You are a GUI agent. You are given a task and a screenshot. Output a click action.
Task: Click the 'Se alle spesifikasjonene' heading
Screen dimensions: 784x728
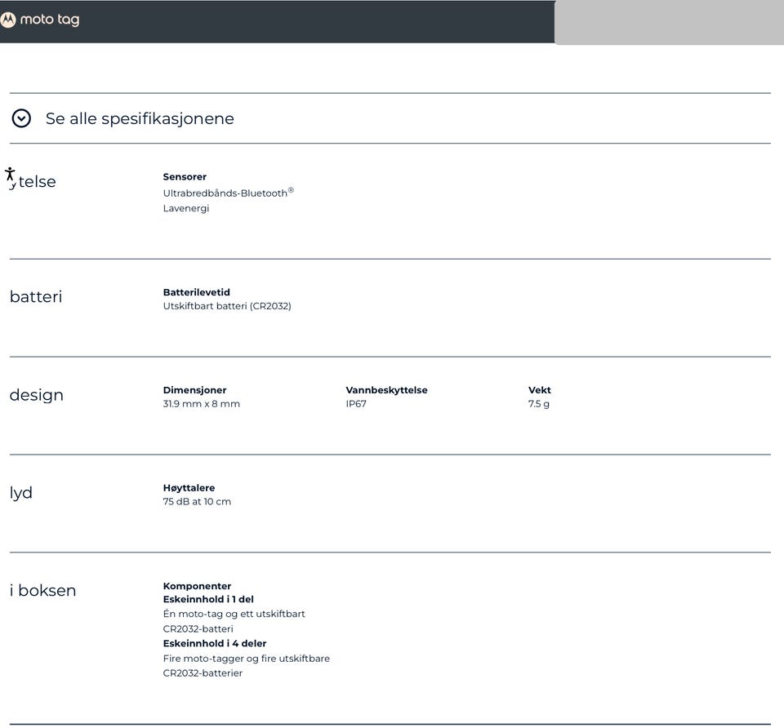140,118
